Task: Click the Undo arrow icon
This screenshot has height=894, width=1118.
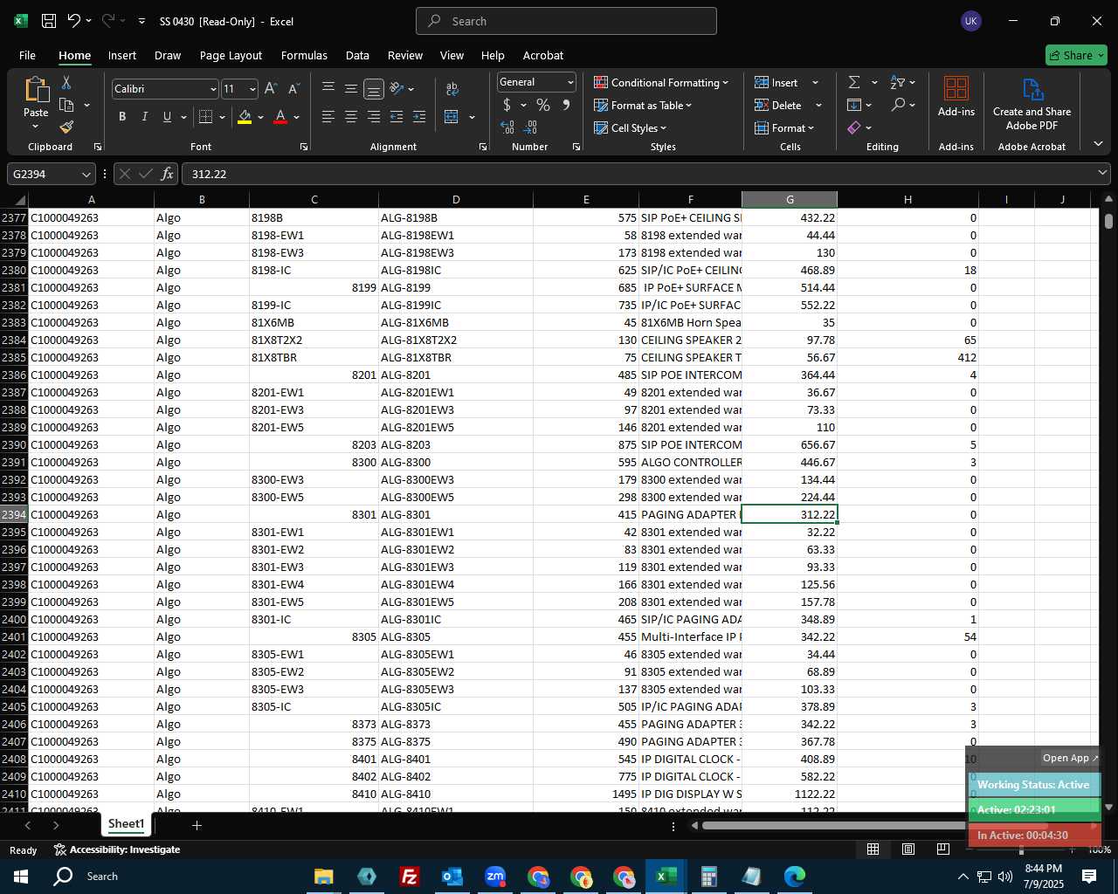Action: (74, 21)
